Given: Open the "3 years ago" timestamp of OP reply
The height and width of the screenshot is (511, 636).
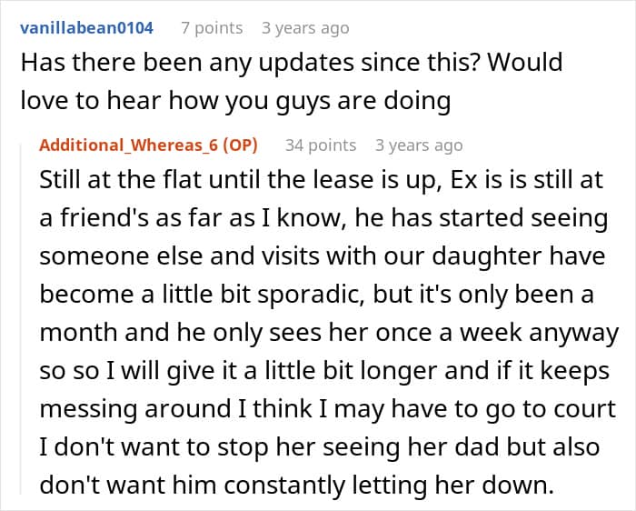Looking at the screenshot, I should pos(419,145).
